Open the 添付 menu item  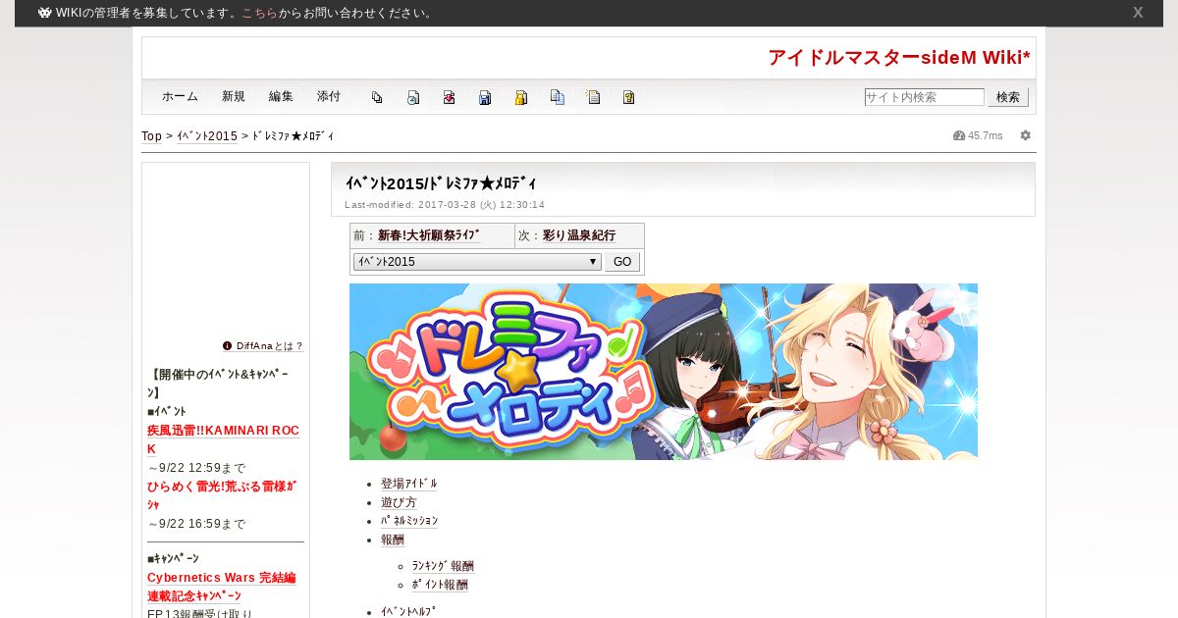(329, 96)
